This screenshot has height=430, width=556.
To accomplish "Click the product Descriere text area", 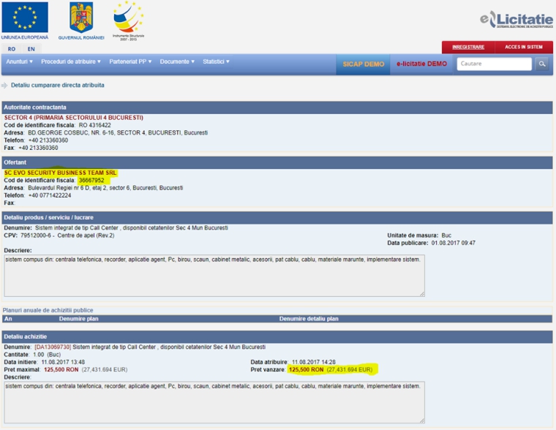I will tap(214, 276).
